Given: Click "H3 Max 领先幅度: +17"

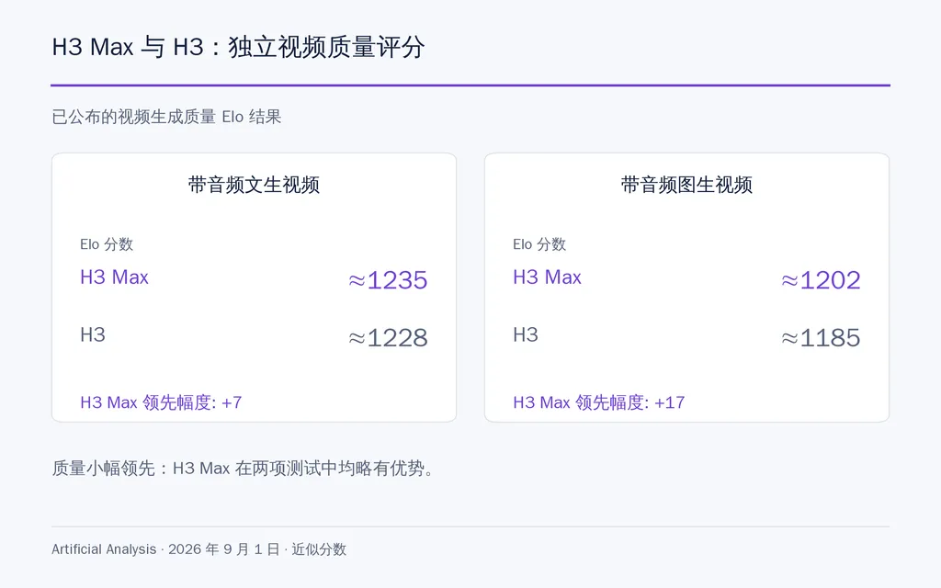Looking at the screenshot, I should click(x=598, y=402).
